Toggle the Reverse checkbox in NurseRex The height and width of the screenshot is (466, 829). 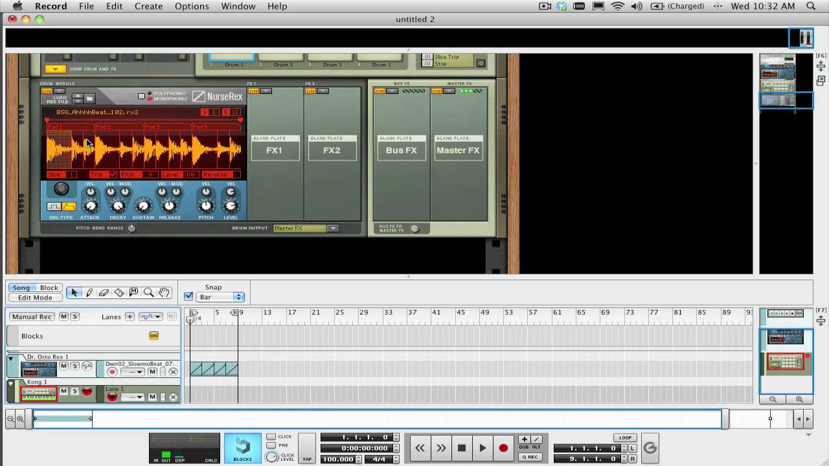tap(236, 175)
